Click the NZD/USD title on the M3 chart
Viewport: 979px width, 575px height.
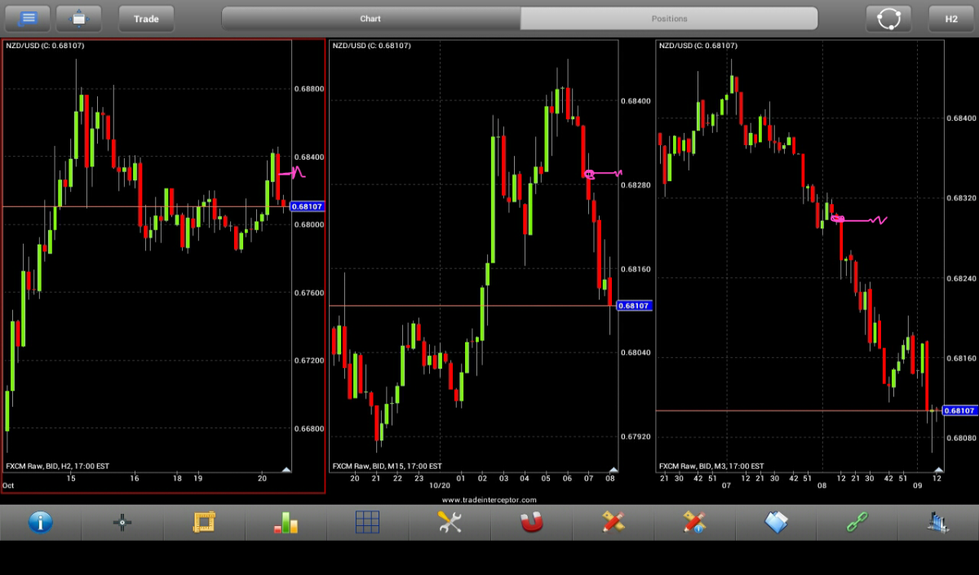(698, 46)
